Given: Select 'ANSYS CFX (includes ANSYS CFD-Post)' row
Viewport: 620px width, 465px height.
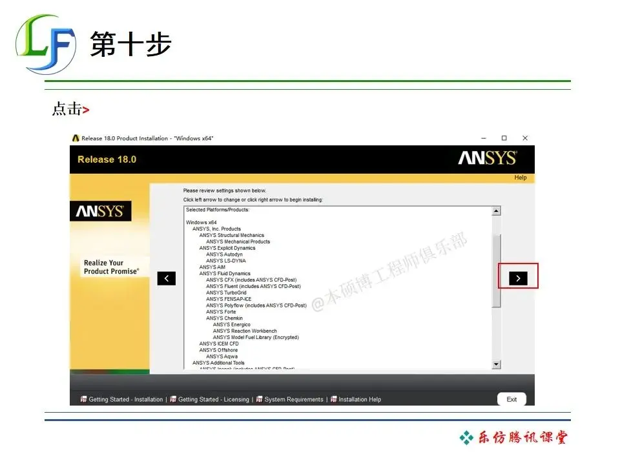Looking at the screenshot, I should click(x=251, y=280).
